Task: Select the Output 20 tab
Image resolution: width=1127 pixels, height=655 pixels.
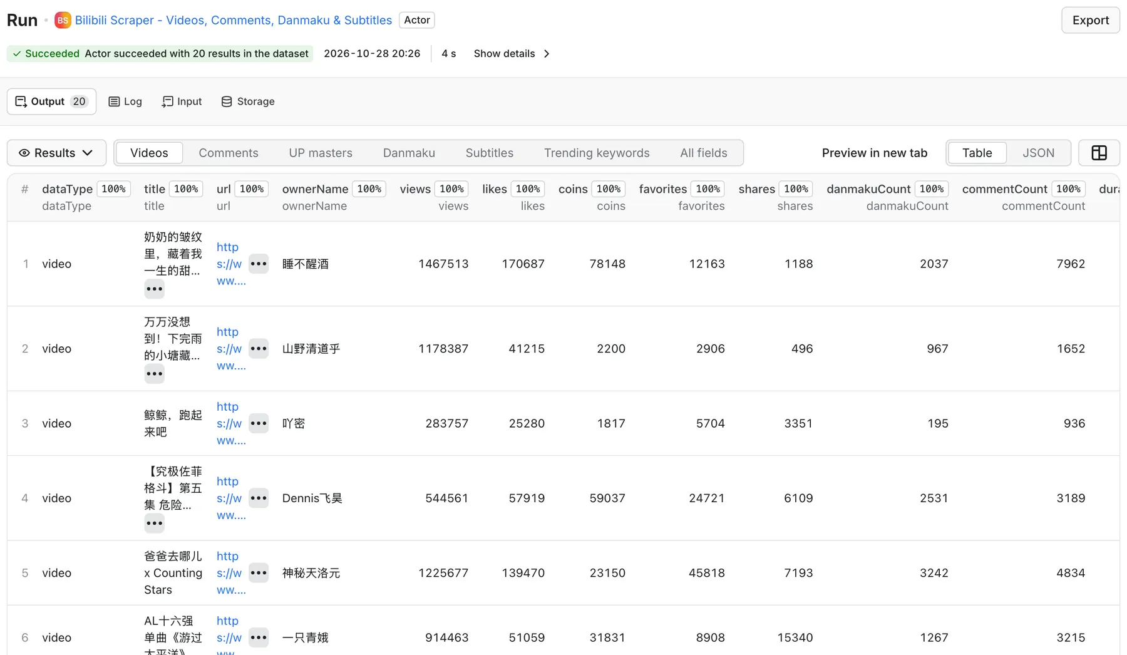Action: [x=51, y=101]
